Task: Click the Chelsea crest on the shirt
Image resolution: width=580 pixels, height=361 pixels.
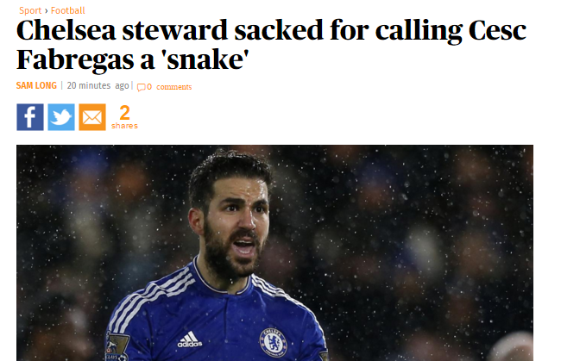Action: 273,342
